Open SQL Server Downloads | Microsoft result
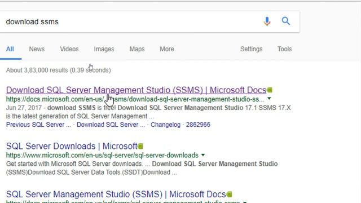361x203 pixels. [72, 146]
